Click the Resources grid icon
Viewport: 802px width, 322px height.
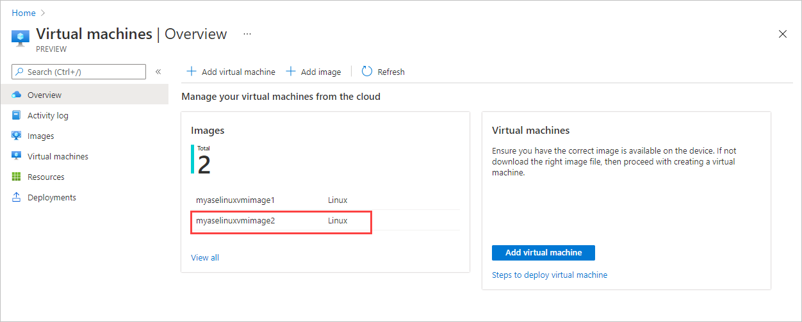pyautogui.click(x=17, y=177)
